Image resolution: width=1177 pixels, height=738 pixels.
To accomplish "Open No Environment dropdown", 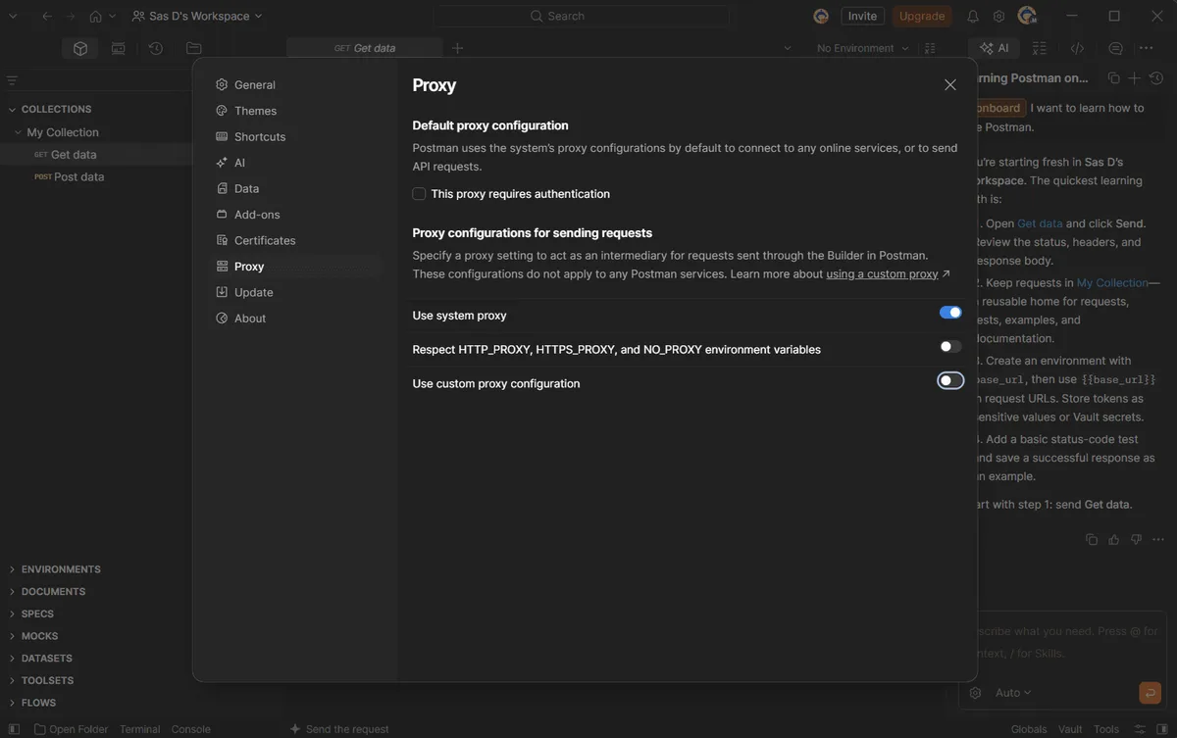I will tap(863, 48).
